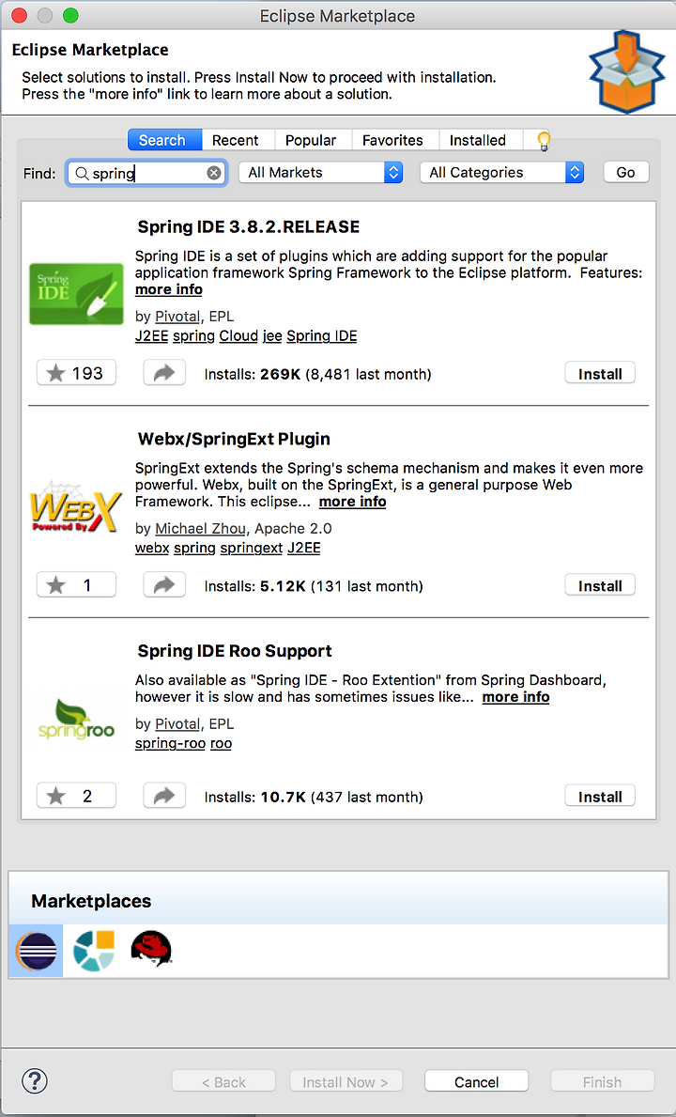
Task: Star the Webx/SpringExt Plugin entry
Action: pos(76,585)
